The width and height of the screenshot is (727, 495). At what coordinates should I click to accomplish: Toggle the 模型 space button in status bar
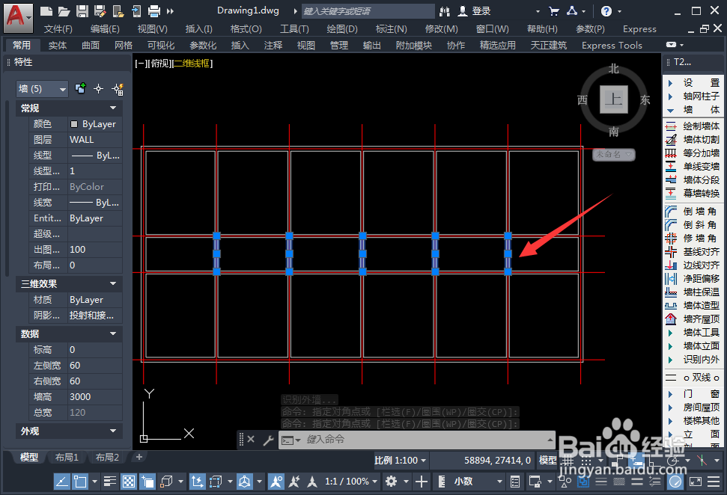pos(547,461)
